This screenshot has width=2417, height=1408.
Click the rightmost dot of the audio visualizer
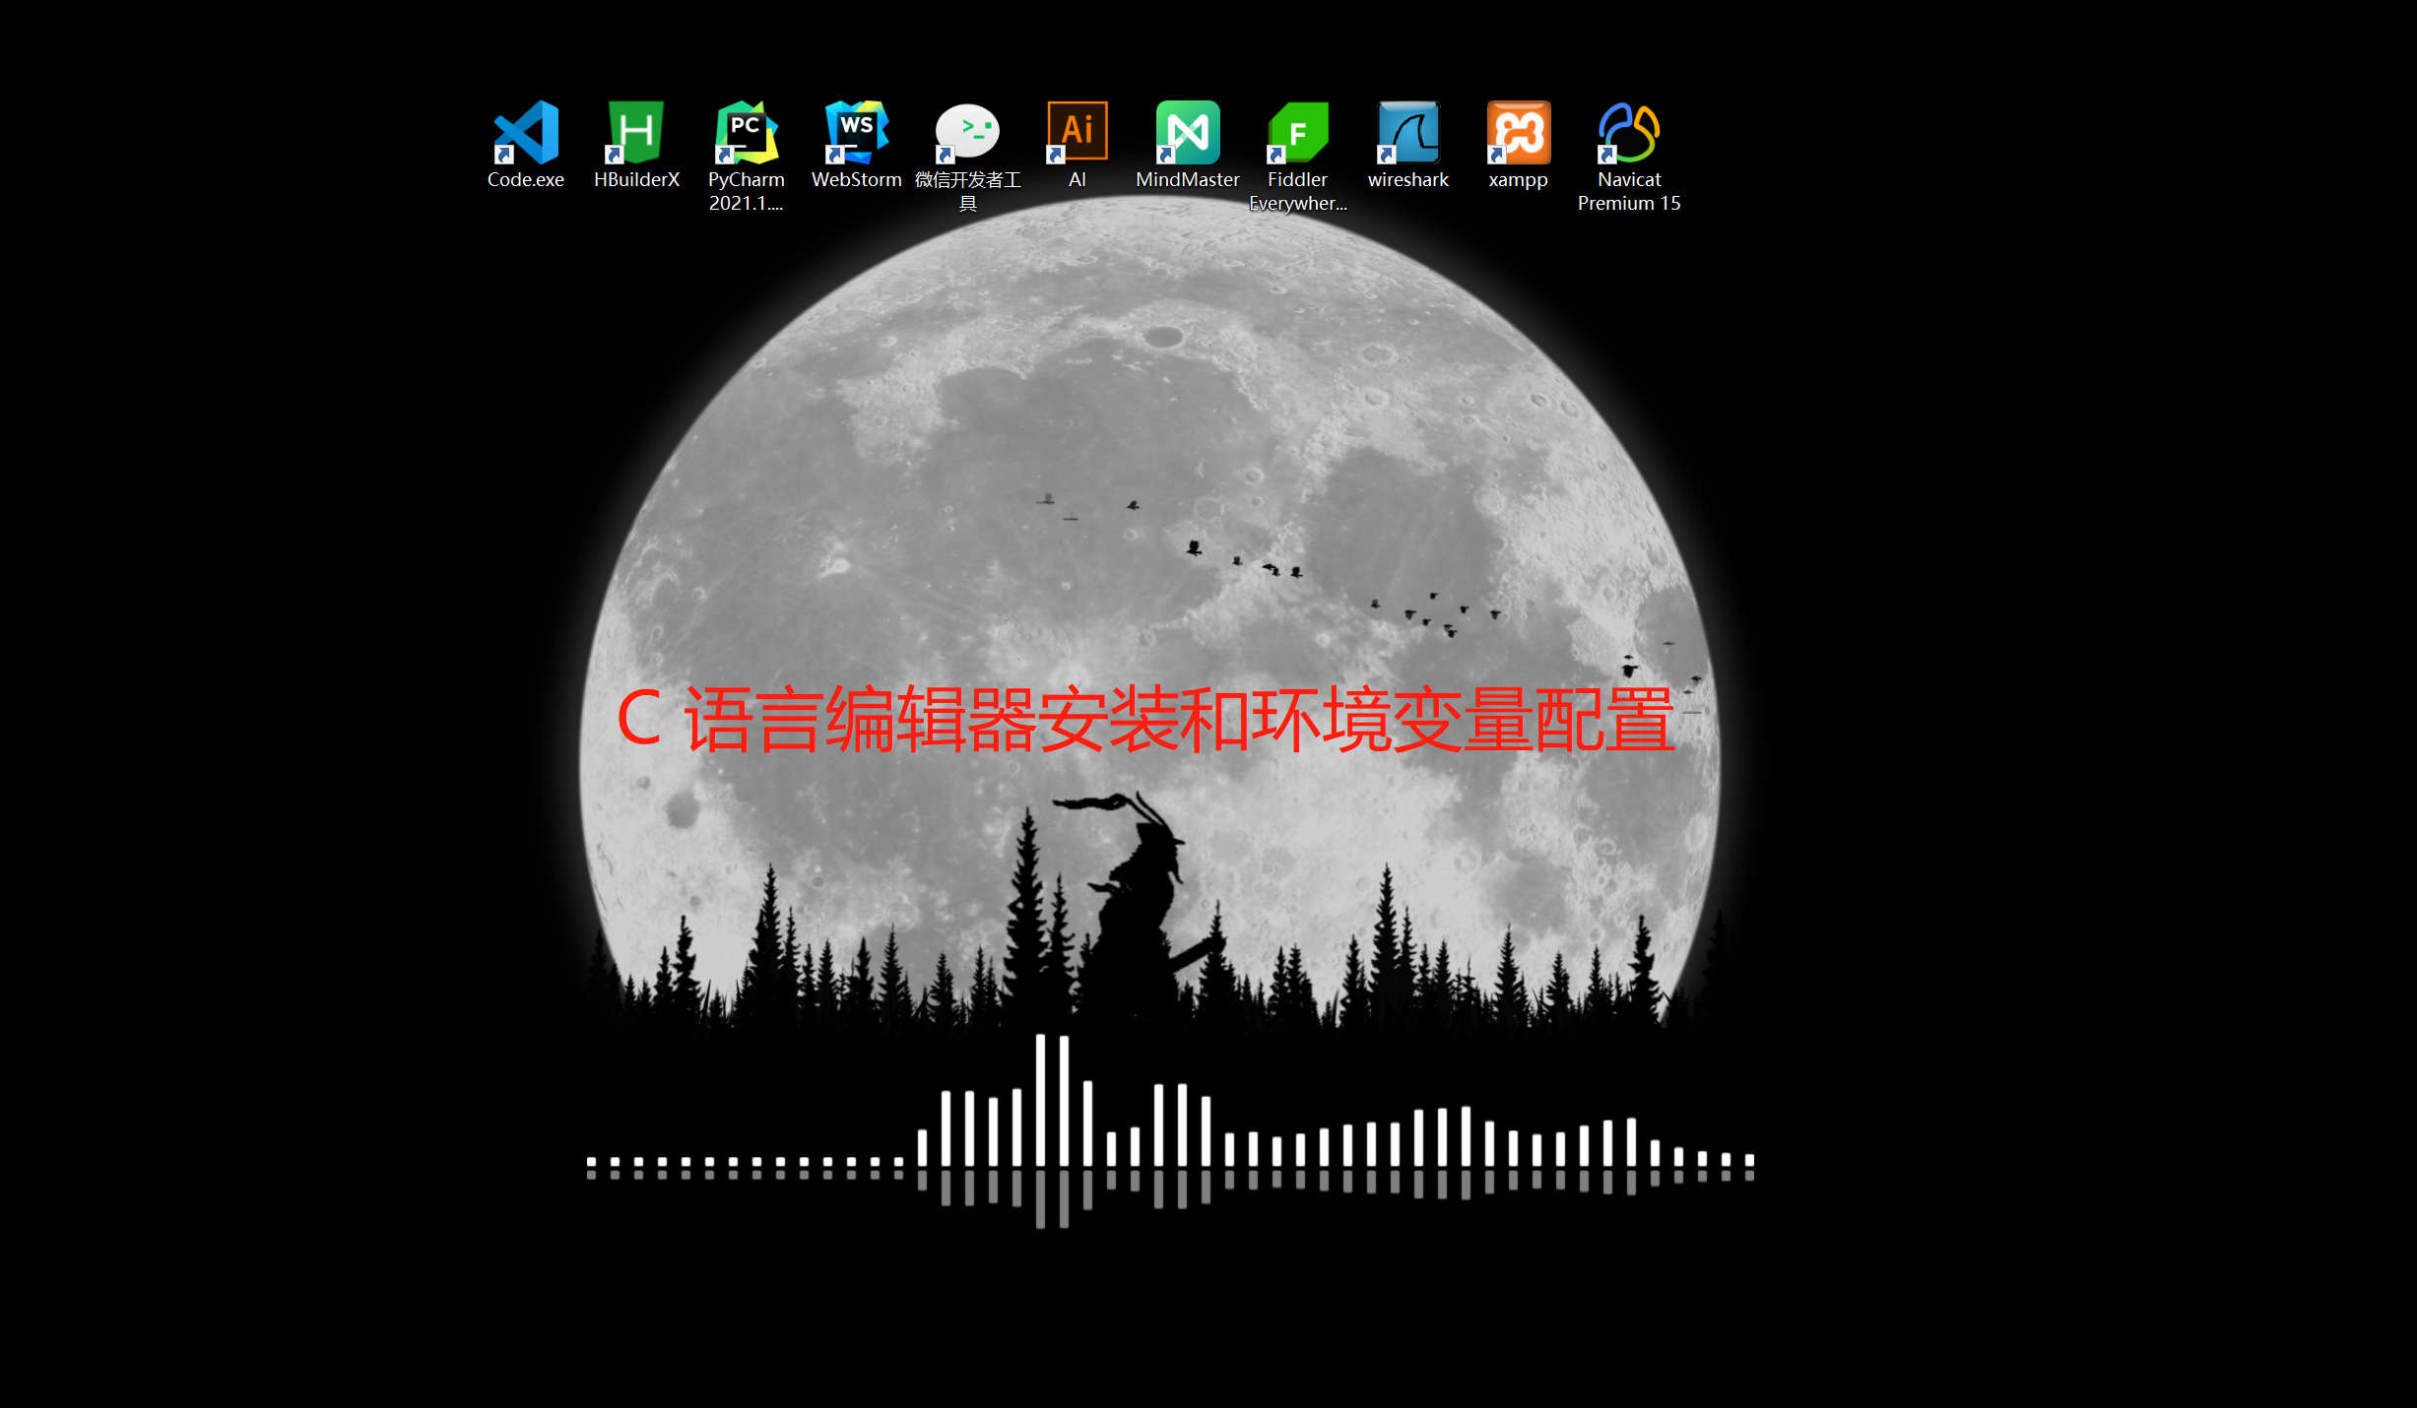[1749, 1161]
